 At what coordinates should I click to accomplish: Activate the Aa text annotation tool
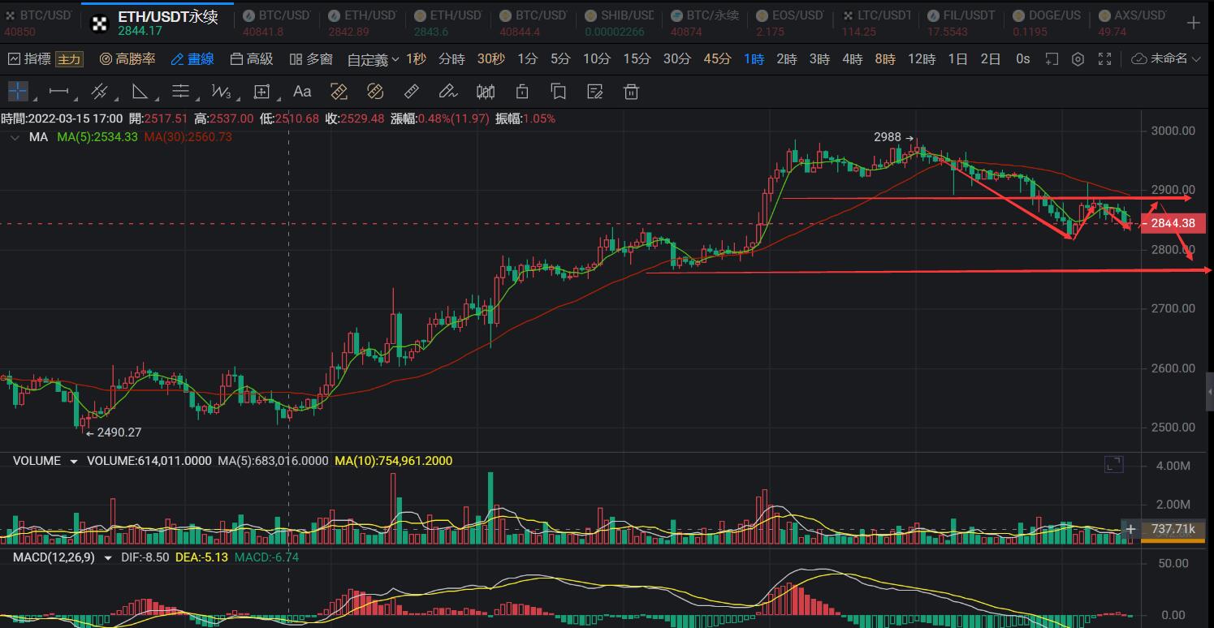point(302,91)
